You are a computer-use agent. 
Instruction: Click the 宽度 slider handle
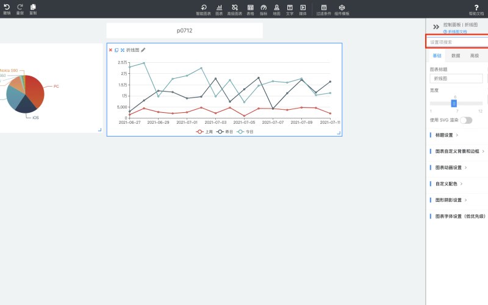(x=454, y=103)
